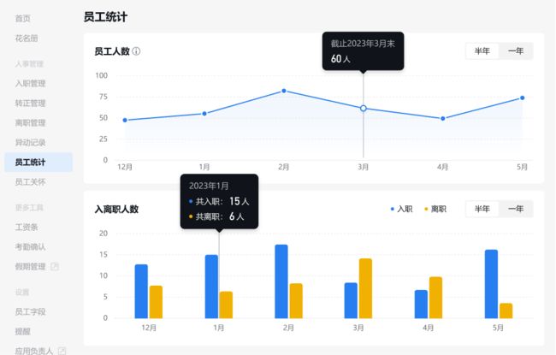556x355 pixels.
Task: Click the yellow 离职 bar for 1月
Action: (x=226, y=305)
